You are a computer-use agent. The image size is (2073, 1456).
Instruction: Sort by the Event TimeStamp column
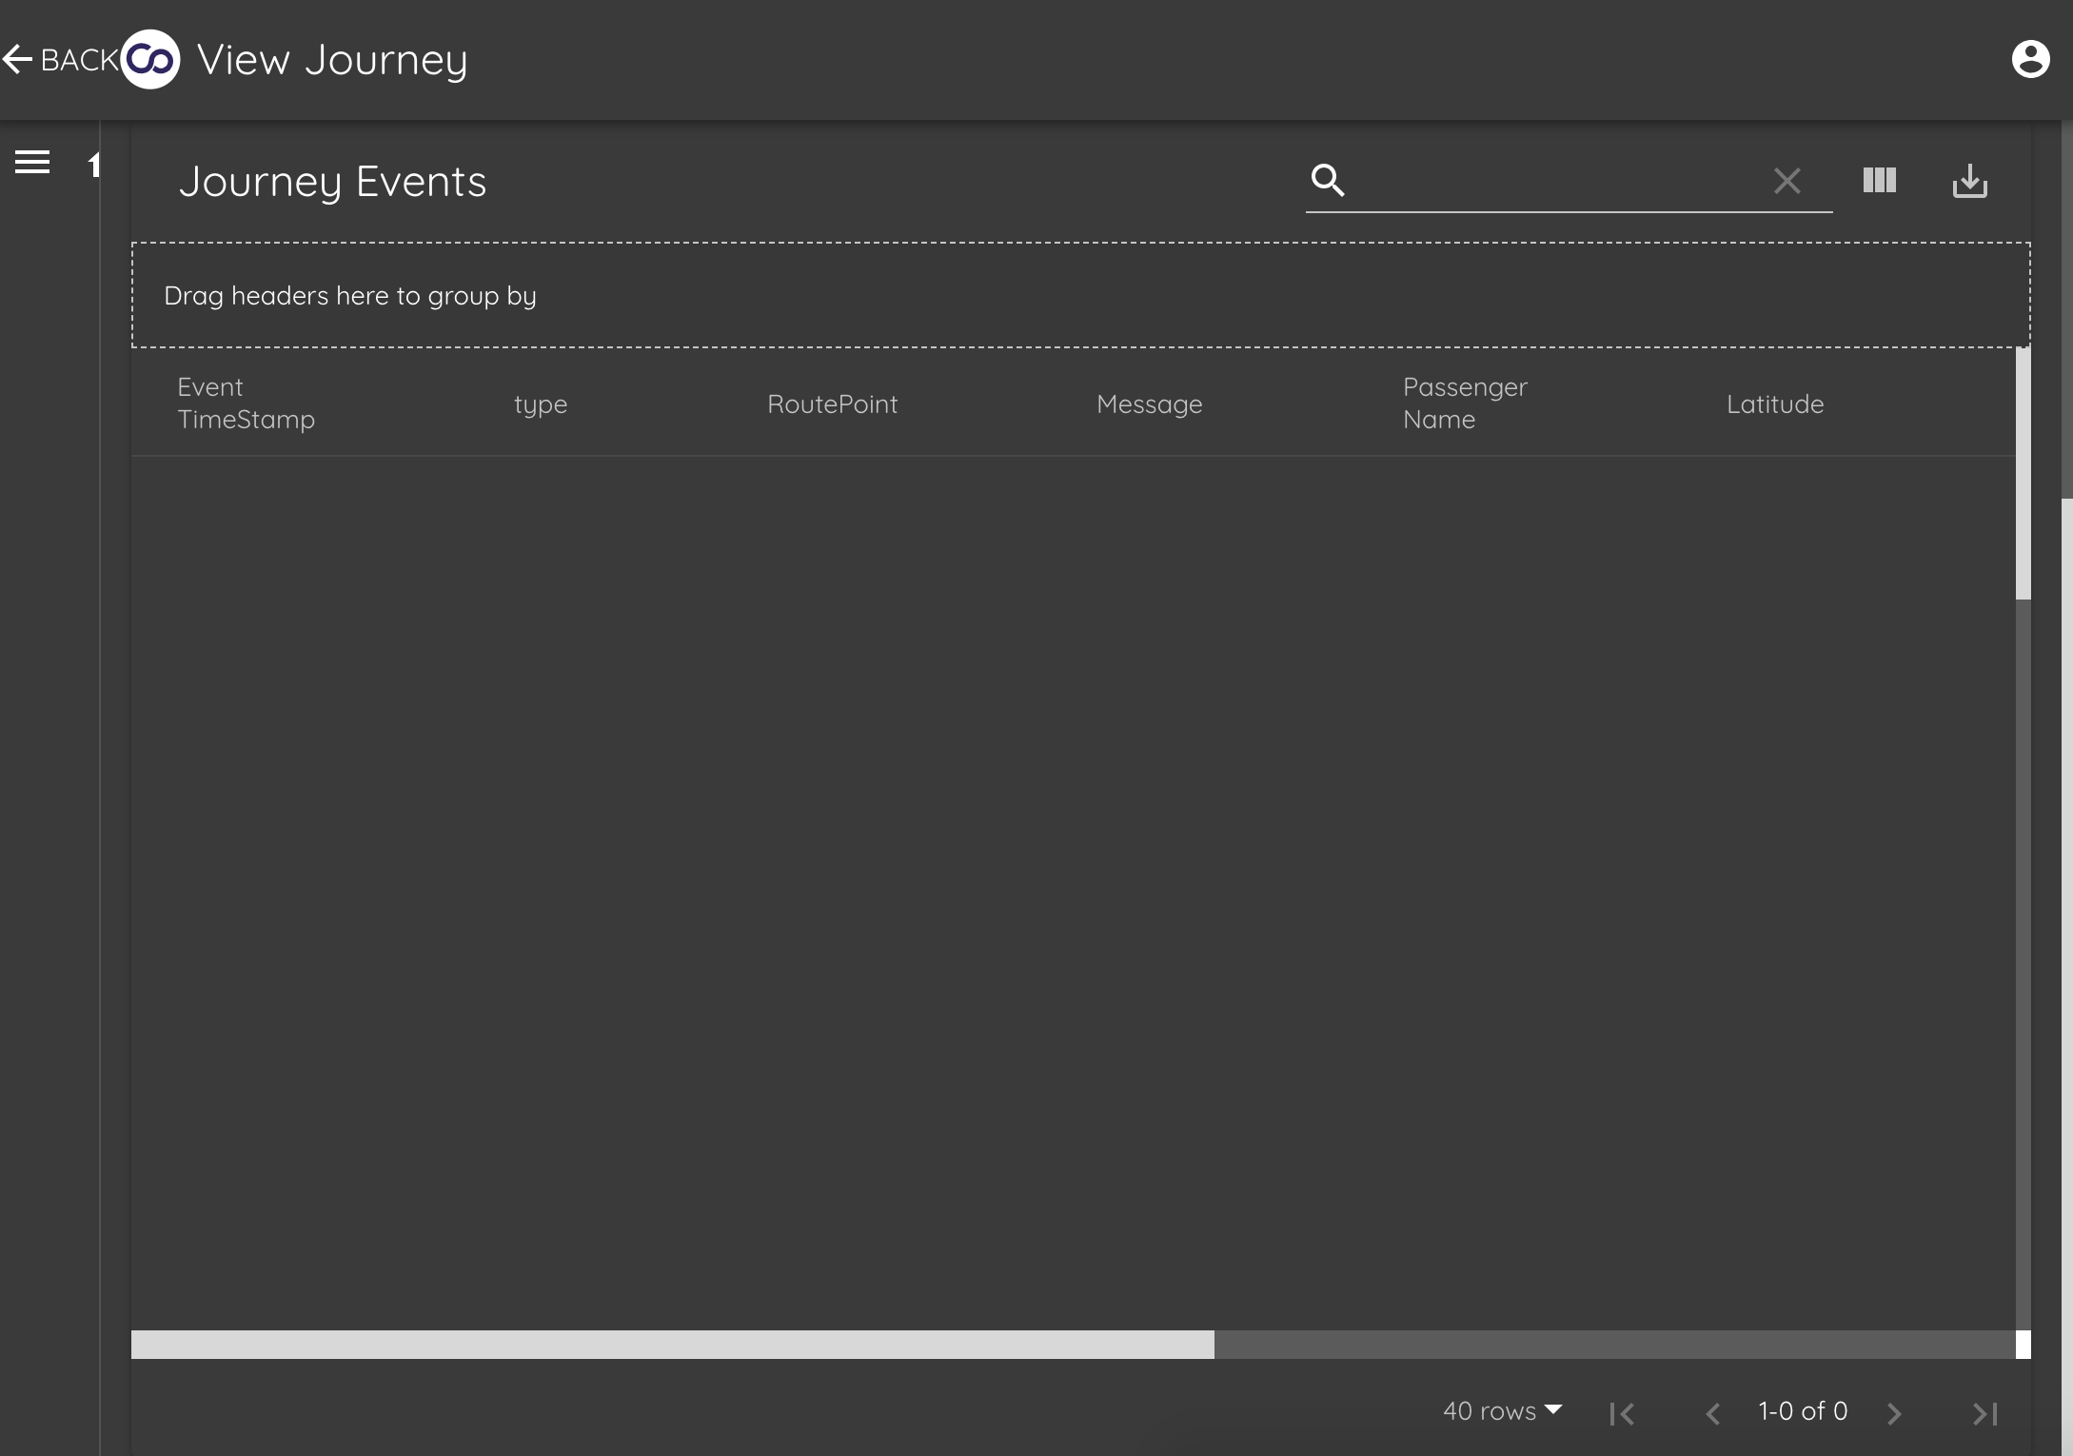247,403
